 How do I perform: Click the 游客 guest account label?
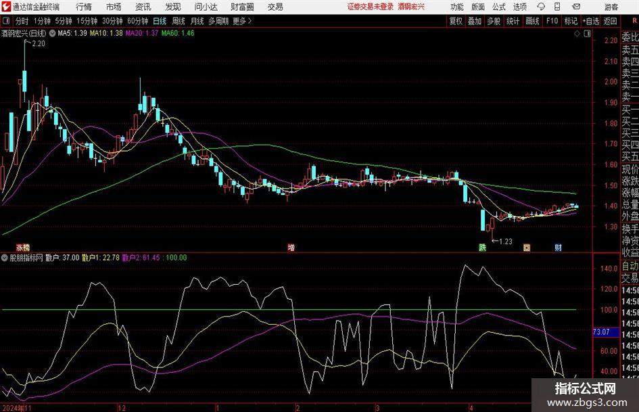(611, 7)
